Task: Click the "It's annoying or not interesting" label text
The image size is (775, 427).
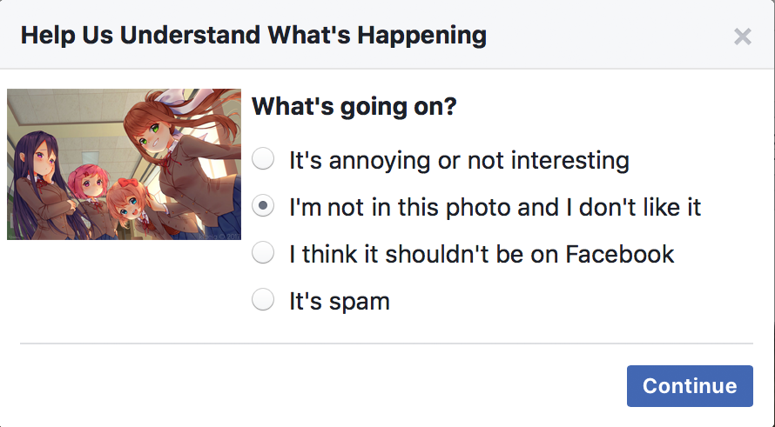Action: pyautogui.click(x=459, y=160)
